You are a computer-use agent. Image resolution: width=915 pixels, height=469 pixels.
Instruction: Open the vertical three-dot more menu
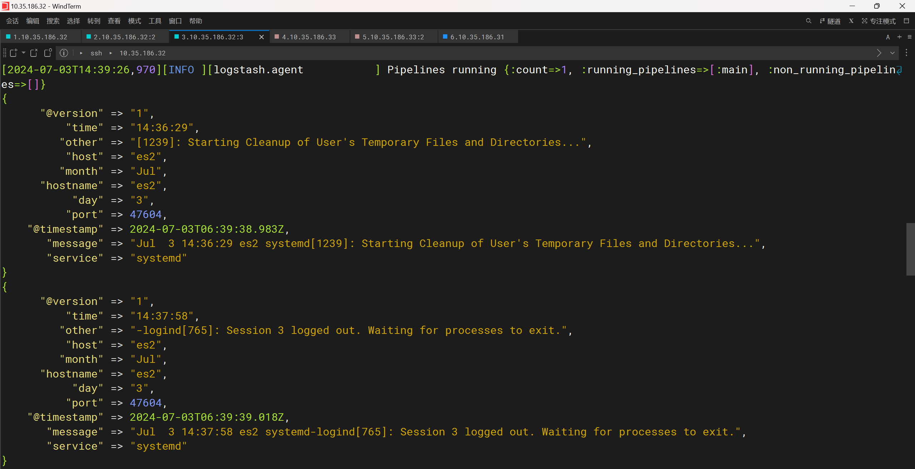(x=906, y=53)
